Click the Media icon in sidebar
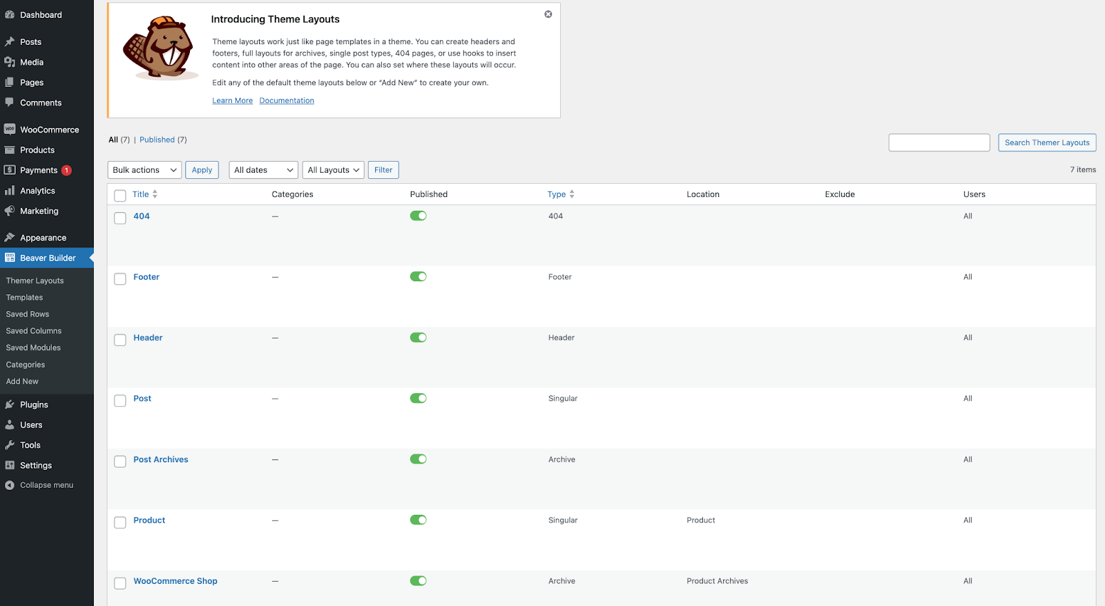The height and width of the screenshot is (606, 1105). click(x=10, y=62)
